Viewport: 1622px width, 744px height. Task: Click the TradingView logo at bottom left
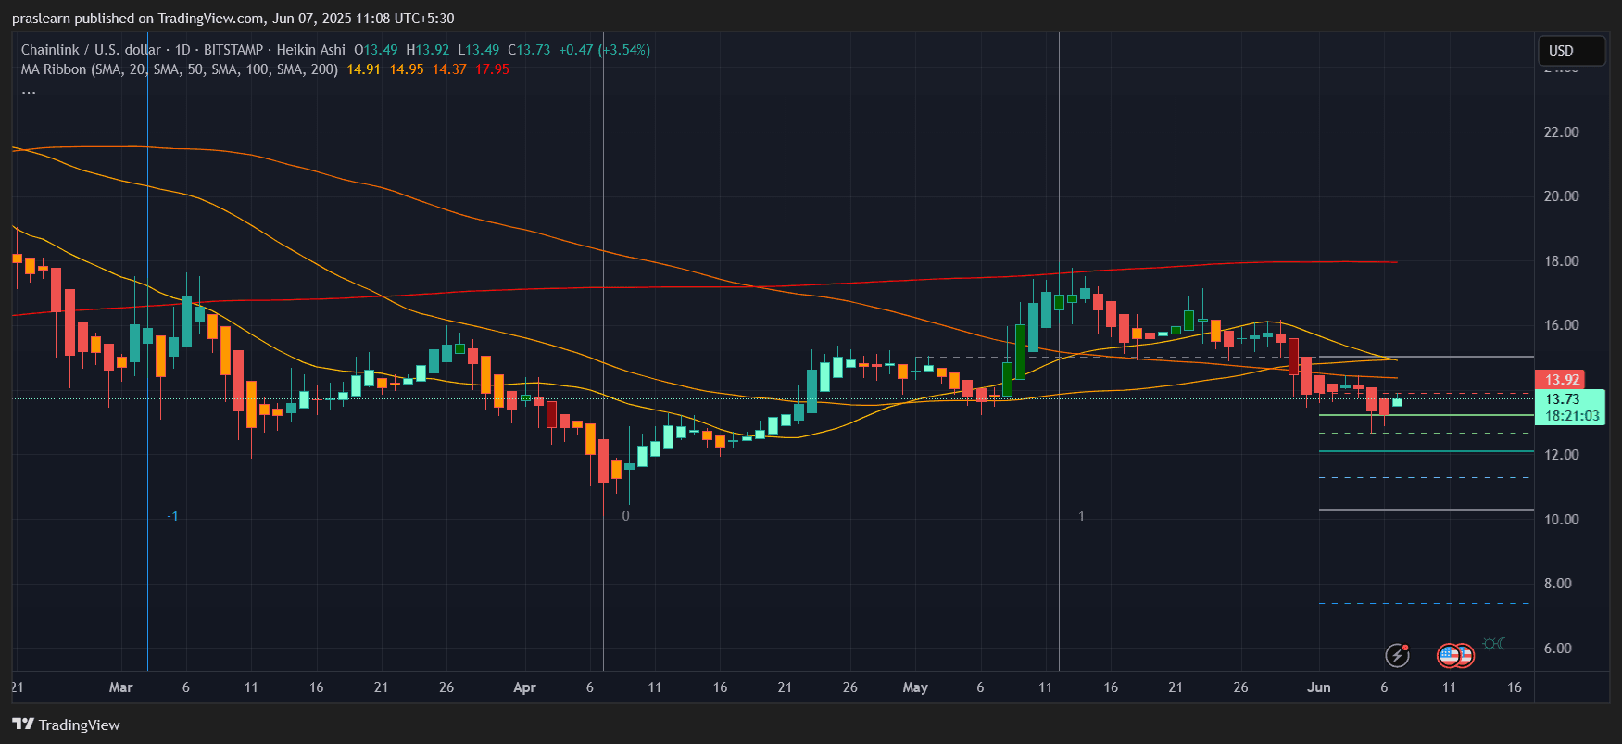(66, 725)
